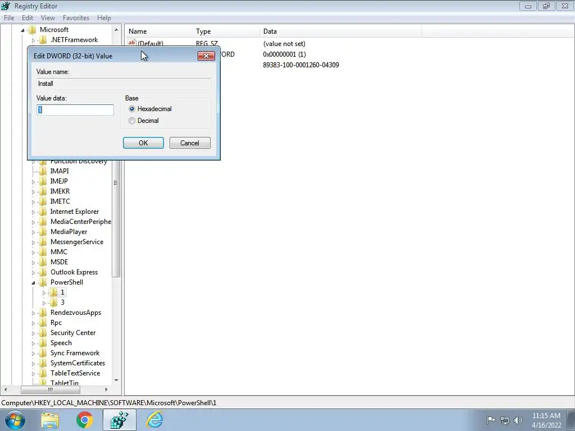The image size is (575, 431).
Task: Click the IMEKR folder icon
Action: pyautogui.click(x=43, y=191)
